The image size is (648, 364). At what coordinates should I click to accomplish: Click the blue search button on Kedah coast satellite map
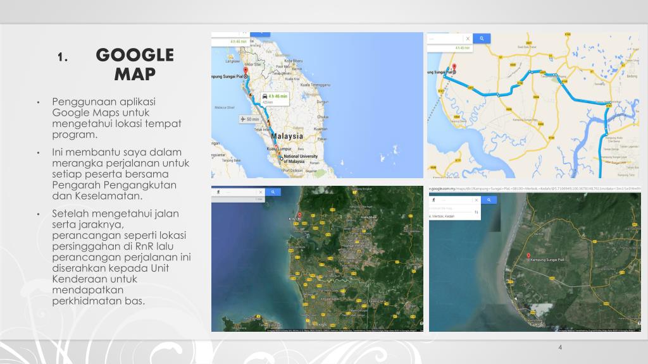273,192
